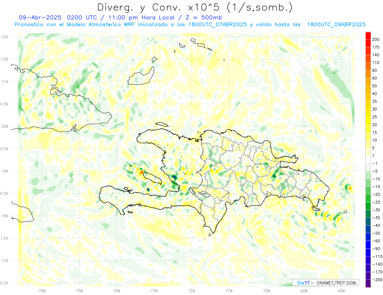Click Great Inagua island north of Haiti
Screen dimensions: 383x295
coord(141,76)
